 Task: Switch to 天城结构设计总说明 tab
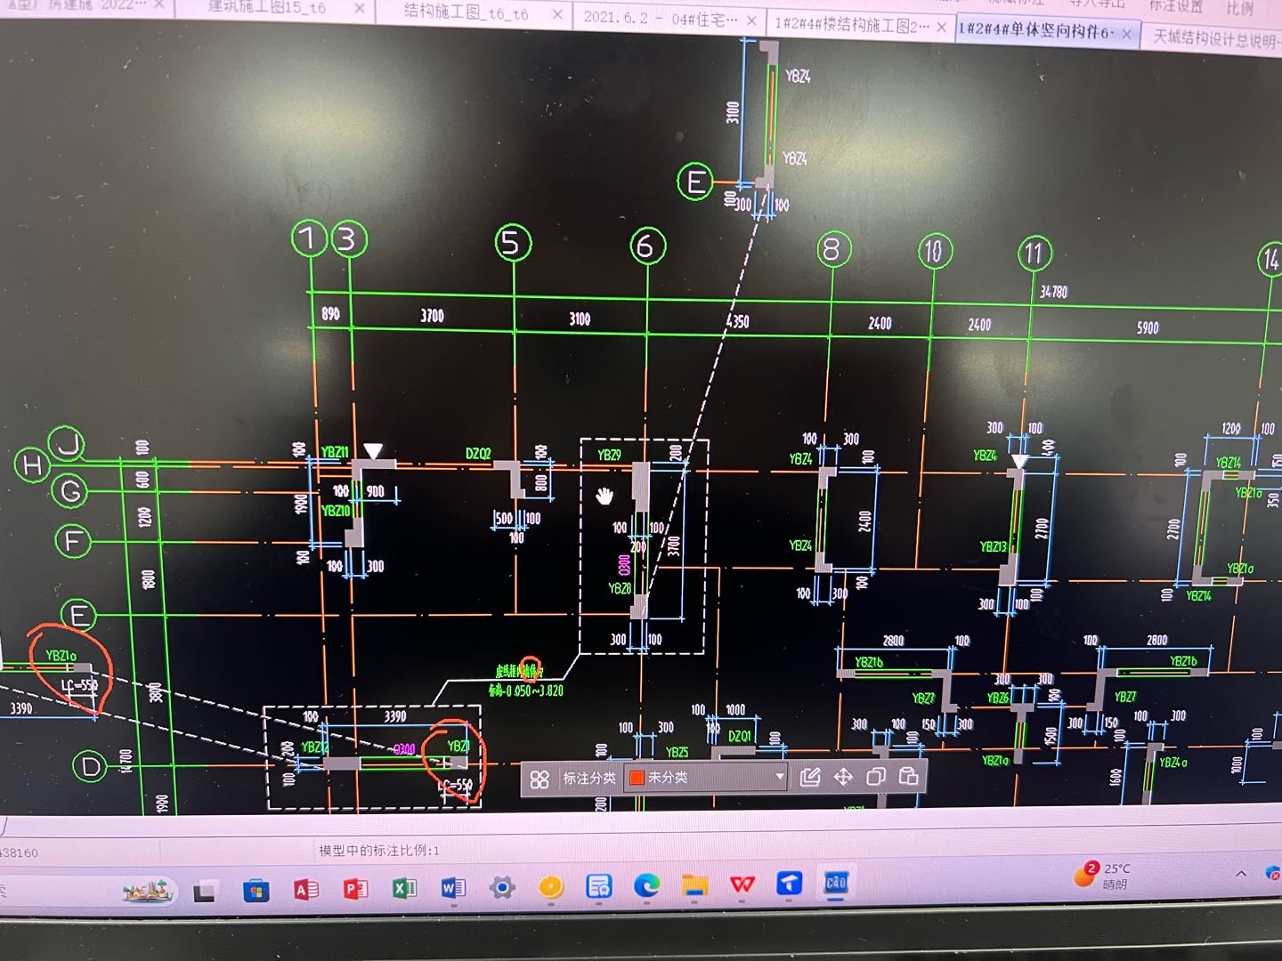pos(1215,38)
